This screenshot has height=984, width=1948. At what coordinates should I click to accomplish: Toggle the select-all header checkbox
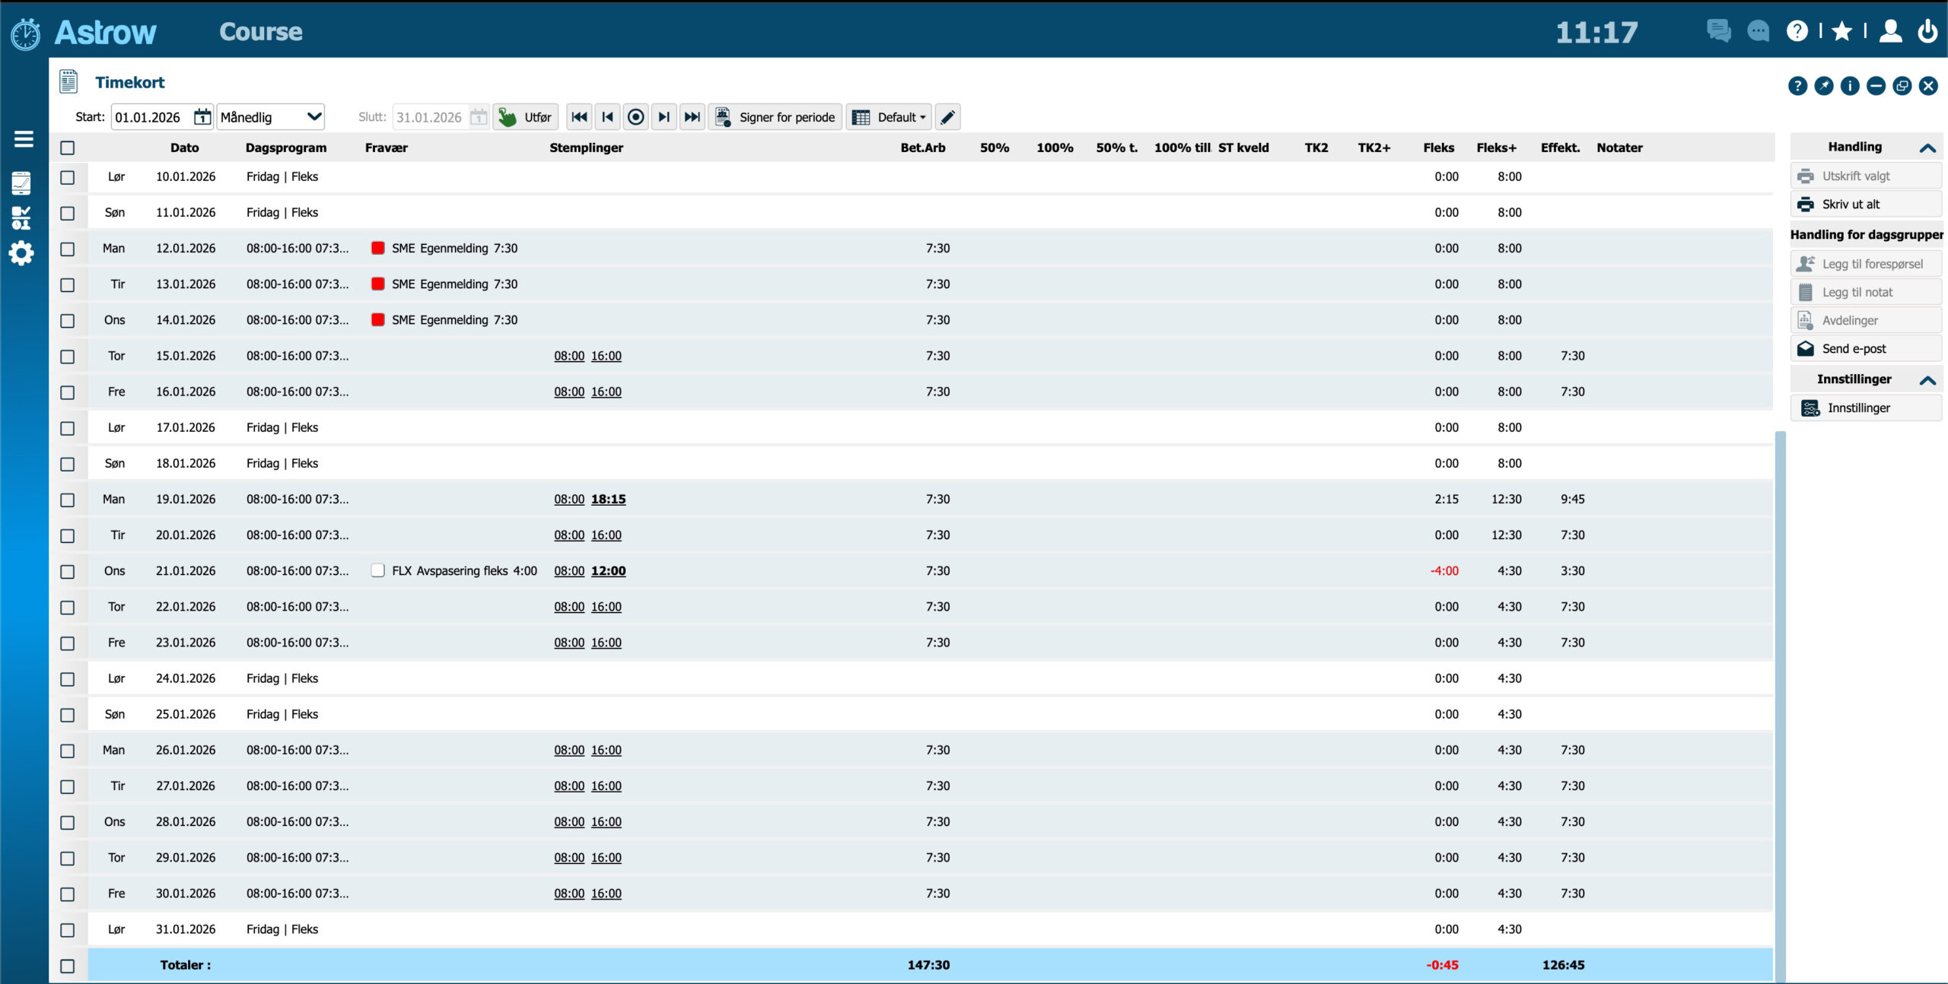[x=68, y=148]
